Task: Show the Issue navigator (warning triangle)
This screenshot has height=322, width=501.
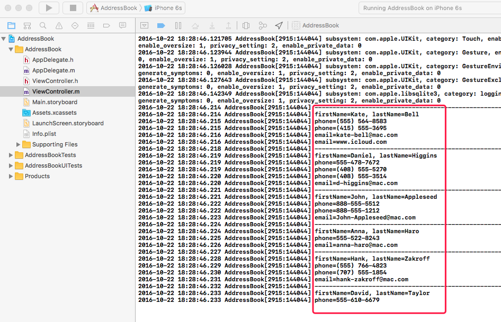Action: pos(59,25)
